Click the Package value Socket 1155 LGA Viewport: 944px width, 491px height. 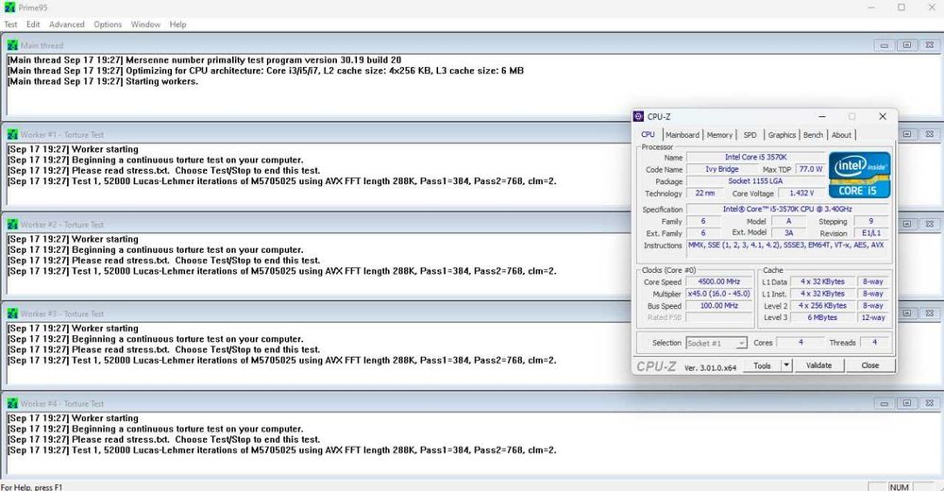(x=755, y=181)
